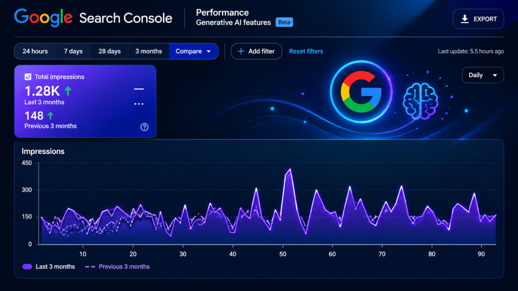Click the Last update: 5.5 hours ago text
Image resolution: width=518 pixels, height=291 pixels.
click(x=471, y=51)
